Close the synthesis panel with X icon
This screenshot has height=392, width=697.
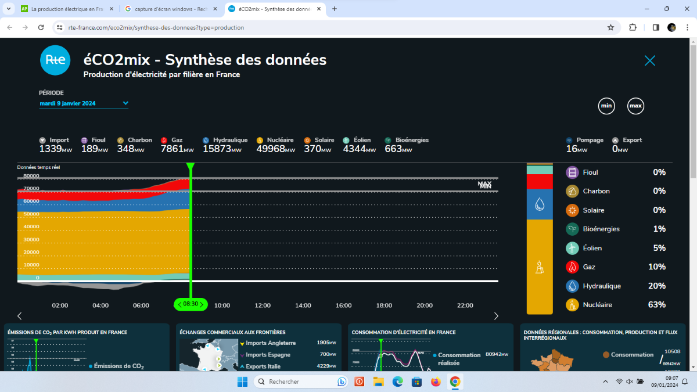[x=650, y=60]
